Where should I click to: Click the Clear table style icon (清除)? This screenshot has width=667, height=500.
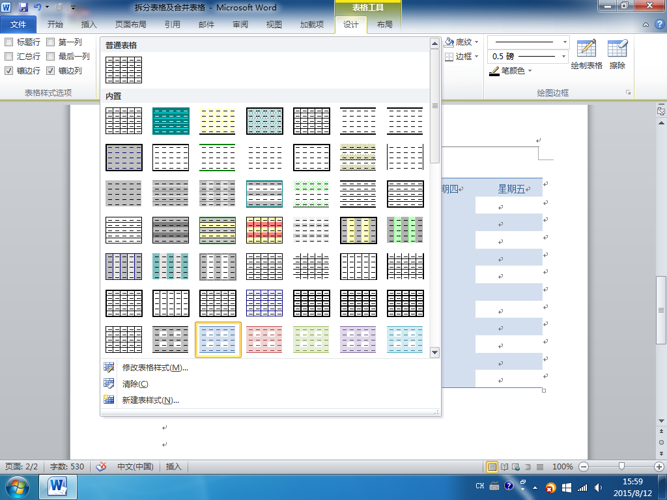point(109,383)
